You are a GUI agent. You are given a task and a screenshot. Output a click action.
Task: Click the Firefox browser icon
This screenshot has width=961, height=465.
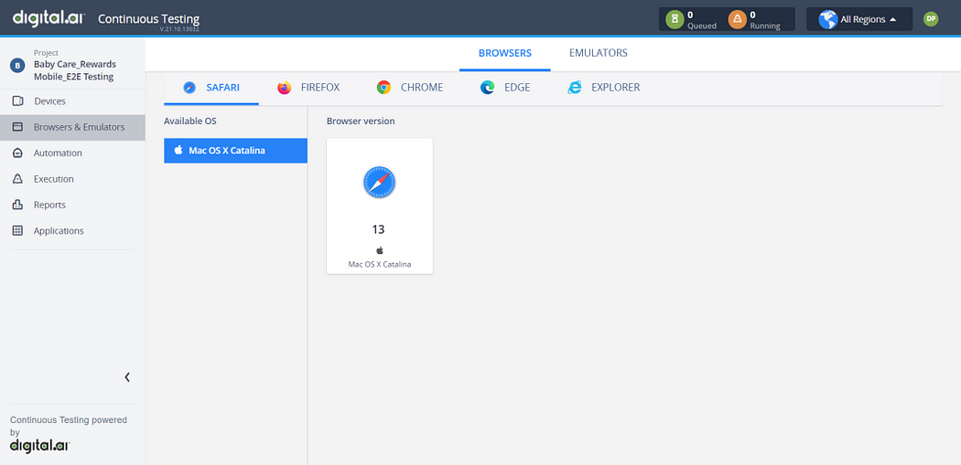[285, 88]
